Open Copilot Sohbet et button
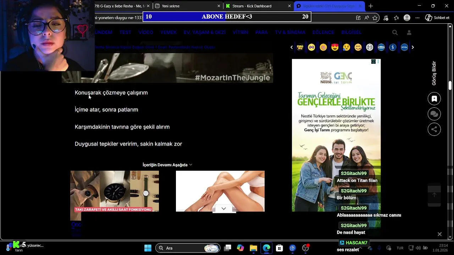 pyautogui.click(x=437, y=18)
